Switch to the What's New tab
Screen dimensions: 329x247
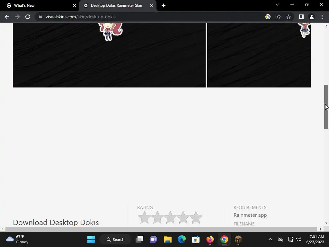pyautogui.click(x=40, y=5)
